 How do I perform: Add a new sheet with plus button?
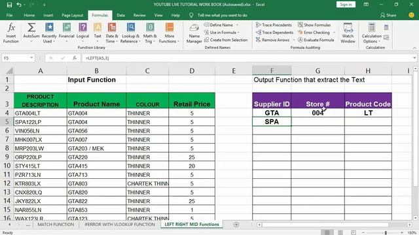click(x=236, y=225)
